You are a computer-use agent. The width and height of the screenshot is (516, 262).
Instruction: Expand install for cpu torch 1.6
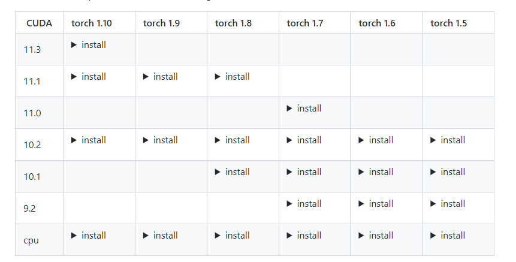point(376,236)
